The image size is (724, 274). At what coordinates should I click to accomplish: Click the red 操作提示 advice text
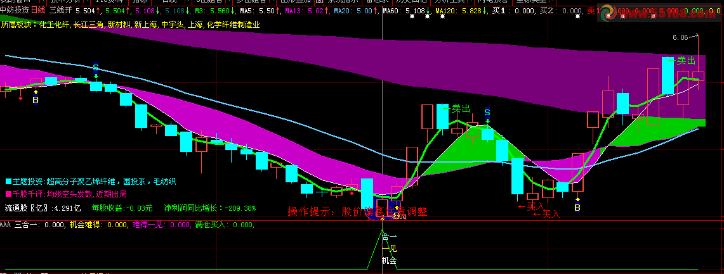[x=357, y=211]
